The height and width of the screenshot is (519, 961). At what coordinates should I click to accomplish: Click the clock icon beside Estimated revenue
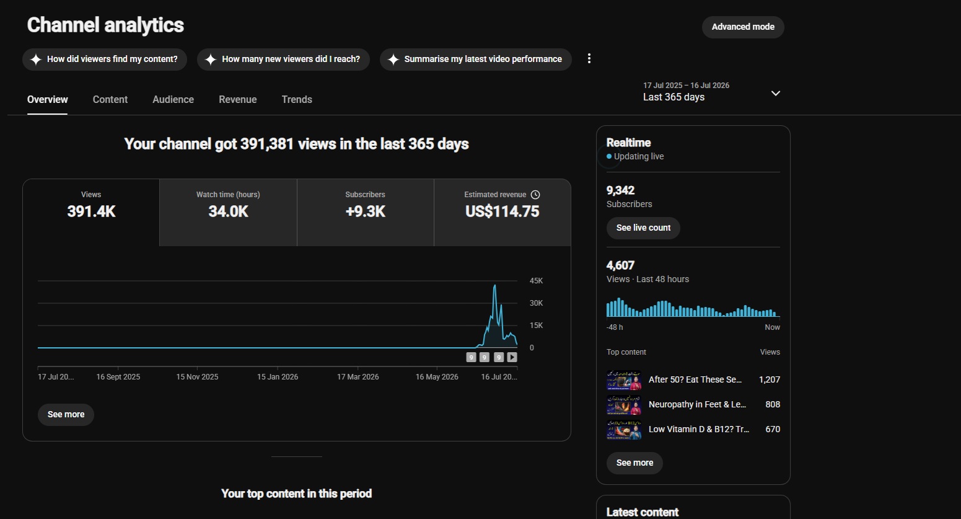pyautogui.click(x=535, y=195)
